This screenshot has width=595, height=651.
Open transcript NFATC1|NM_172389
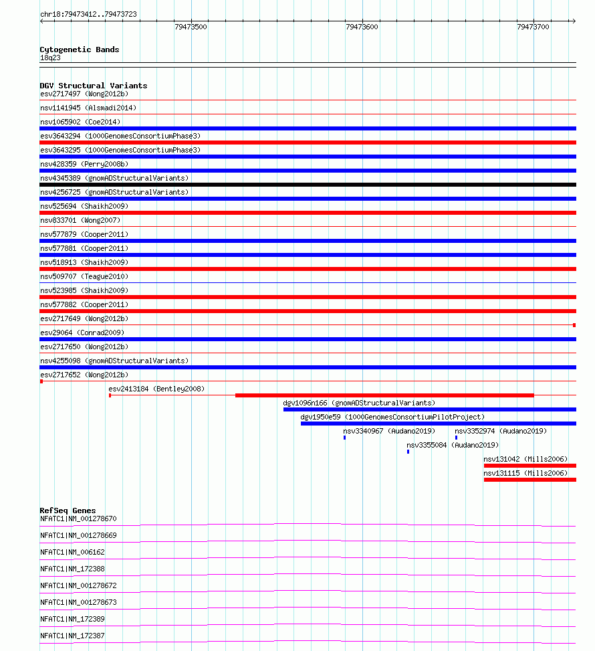click(x=72, y=619)
